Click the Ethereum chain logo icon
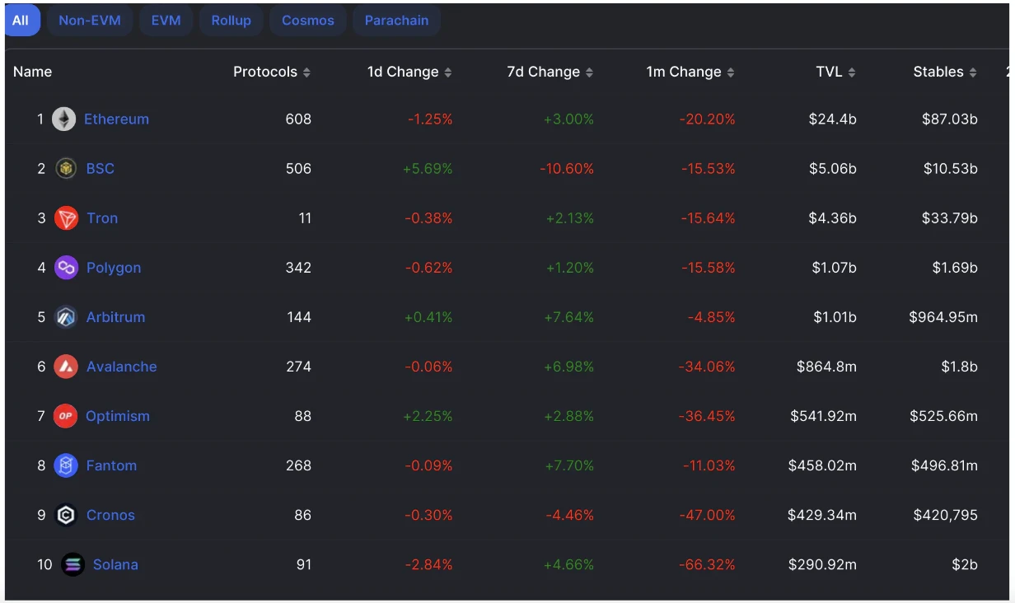The height and width of the screenshot is (603, 1015). pyautogui.click(x=64, y=119)
